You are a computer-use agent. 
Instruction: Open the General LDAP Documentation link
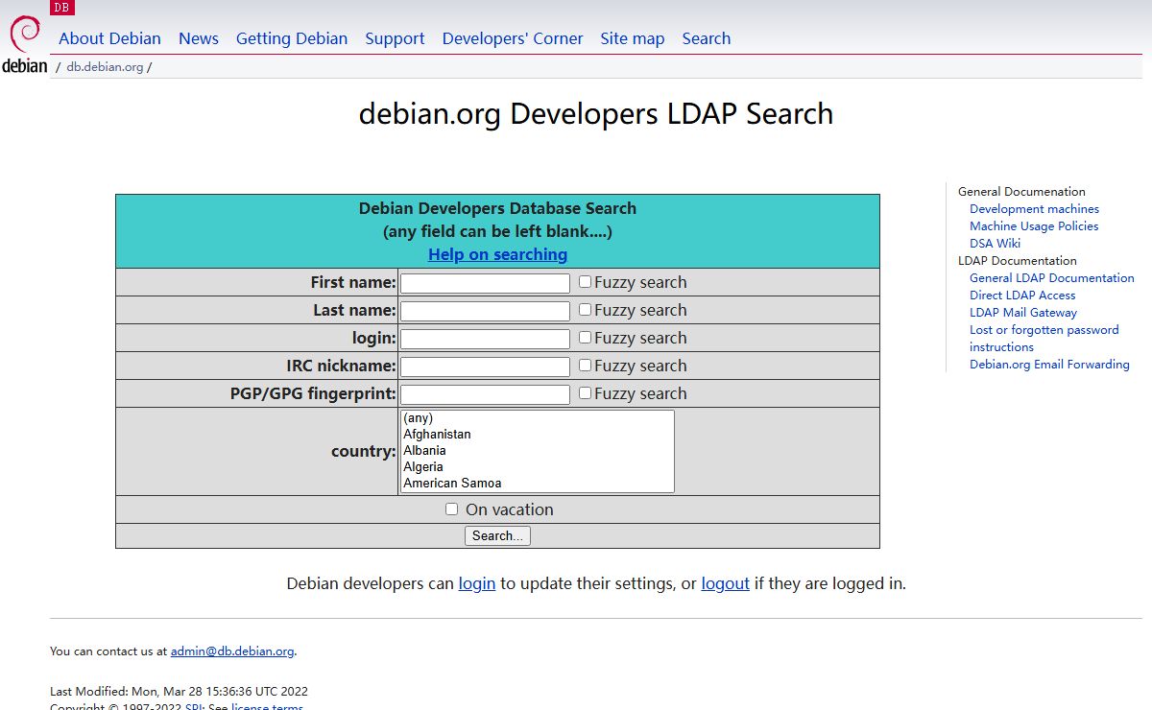(1052, 278)
